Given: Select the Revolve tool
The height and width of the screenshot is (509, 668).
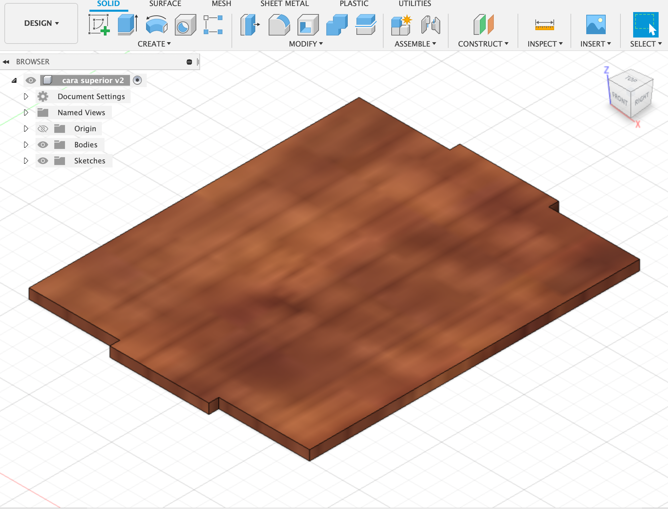Looking at the screenshot, I should click(156, 25).
